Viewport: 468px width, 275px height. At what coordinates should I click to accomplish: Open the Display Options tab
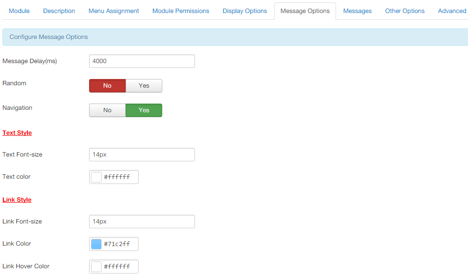[x=245, y=11]
